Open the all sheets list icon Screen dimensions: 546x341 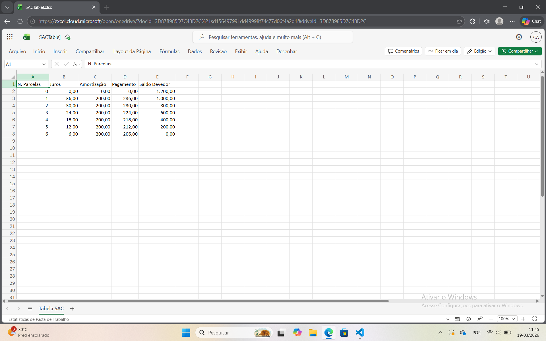click(30, 308)
